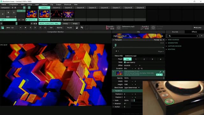Click the RECORD button
Screen dimensions: 204x115
[198, 28]
